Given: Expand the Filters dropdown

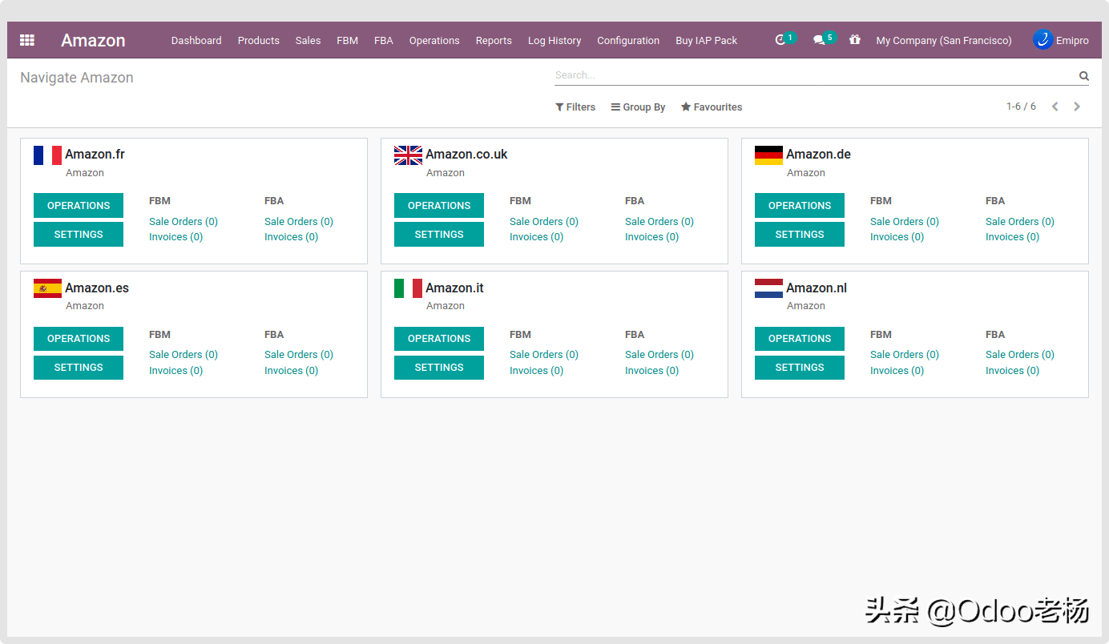Looking at the screenshot, I should (x=575, y=107).
